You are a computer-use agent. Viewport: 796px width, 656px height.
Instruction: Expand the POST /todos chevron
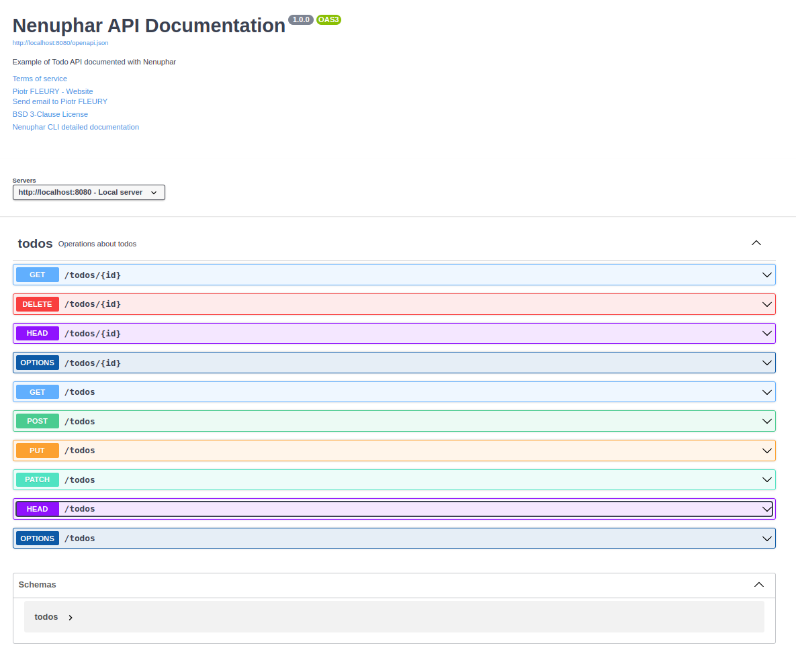point(766,421)
